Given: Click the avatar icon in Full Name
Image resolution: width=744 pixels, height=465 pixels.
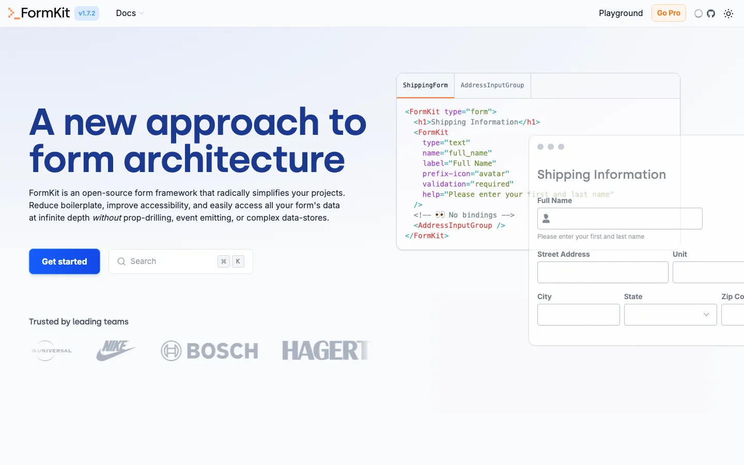Looking at the screenshot, I should point(546,219).
